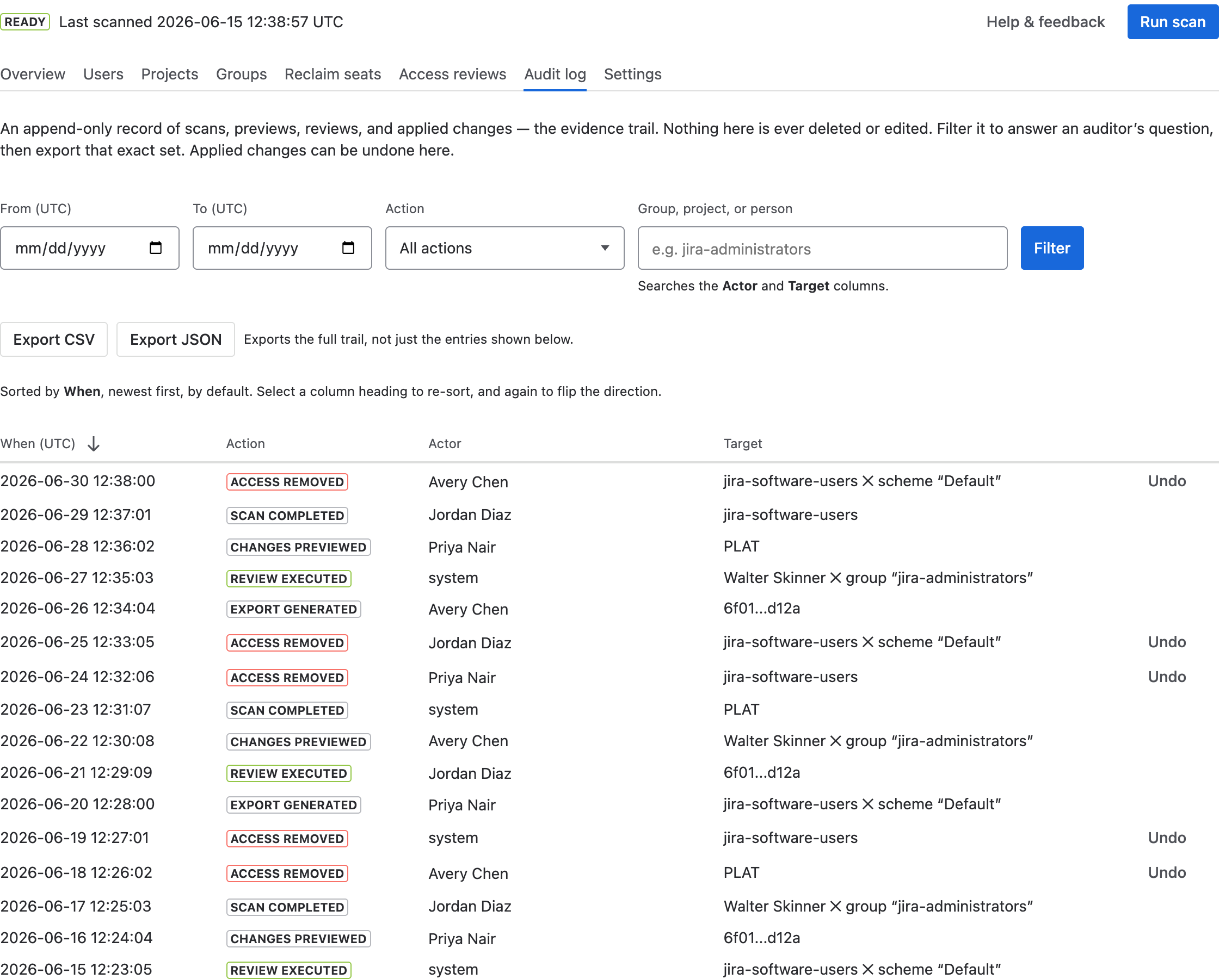
Task: Click CHANGES PREVIEWED badge on 2026-06-28 row
Action: [x=299, y=547]
